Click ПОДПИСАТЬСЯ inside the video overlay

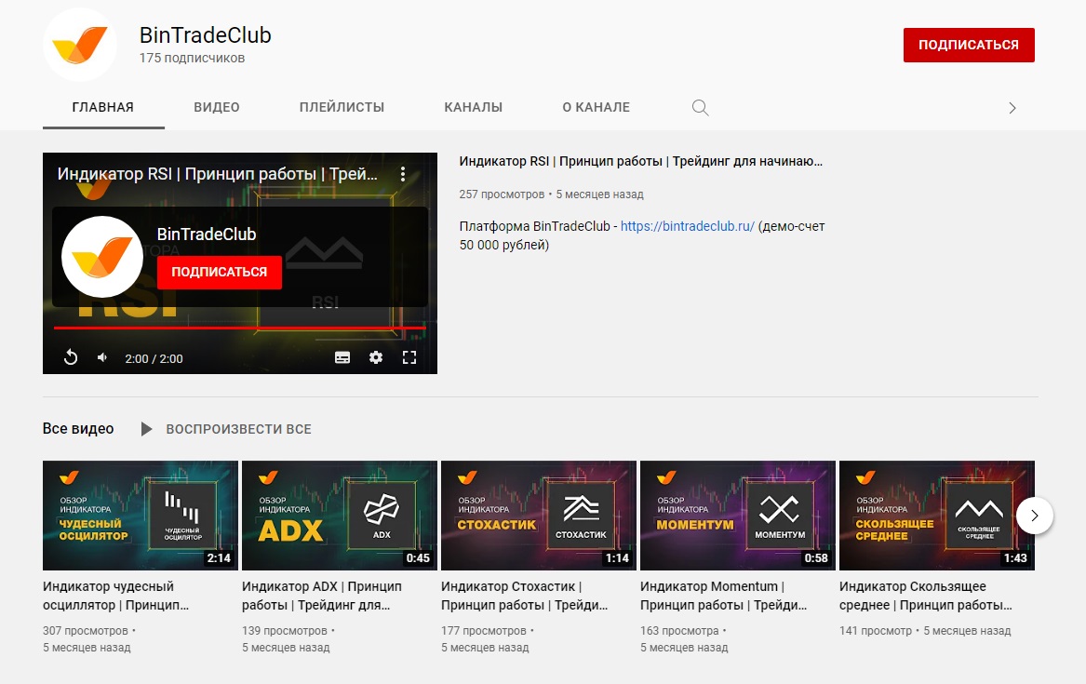tap(220, 273)
